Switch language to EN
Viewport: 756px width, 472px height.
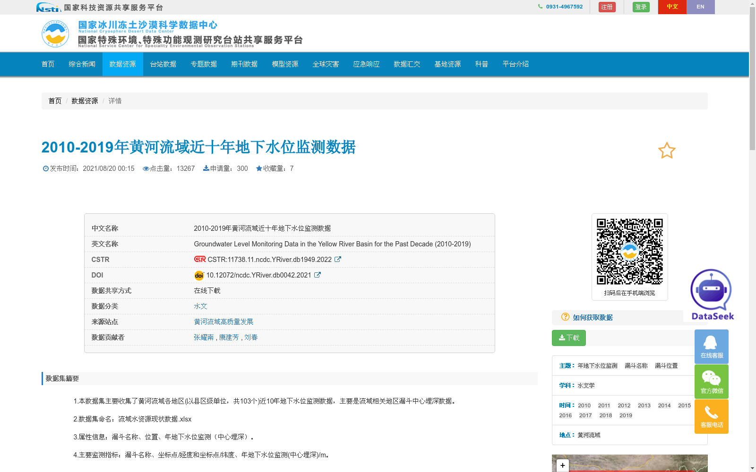click(701, 7)
